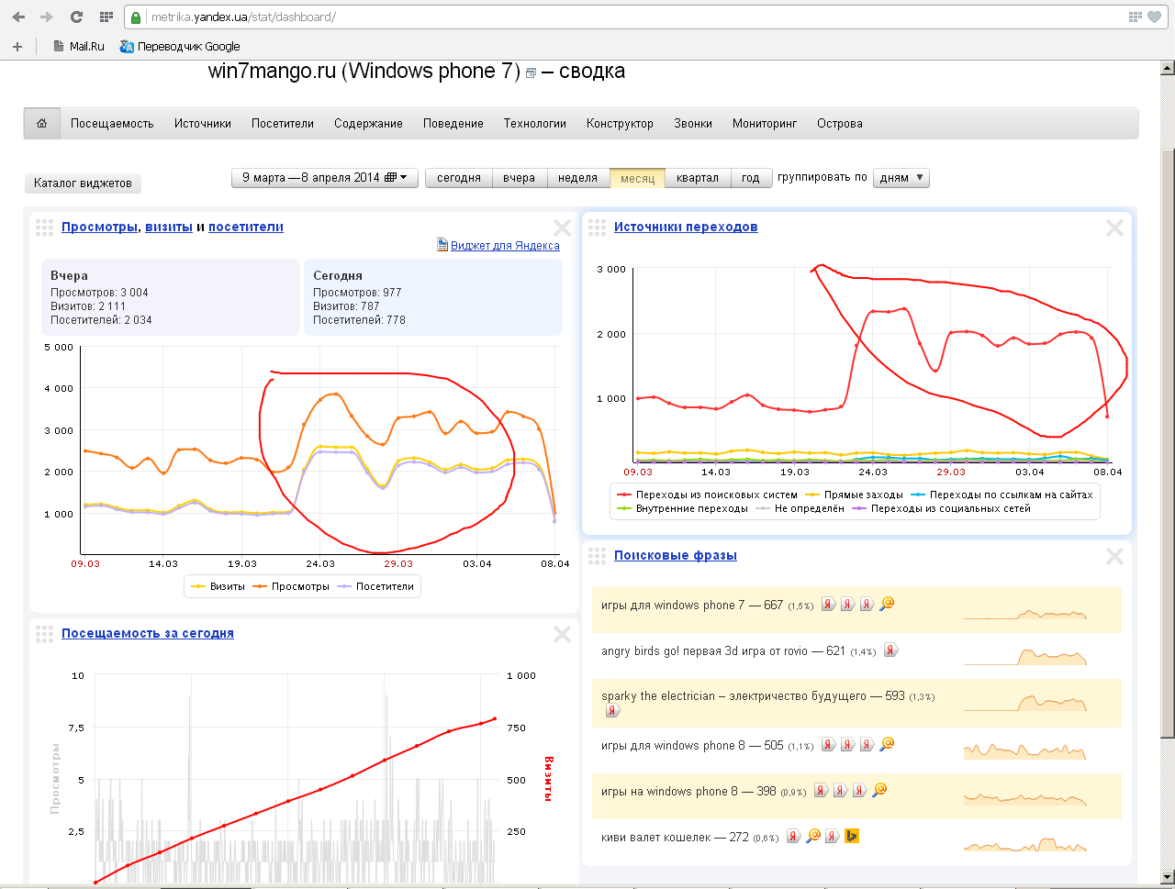Select the сегодня period button

click(459, 178)
